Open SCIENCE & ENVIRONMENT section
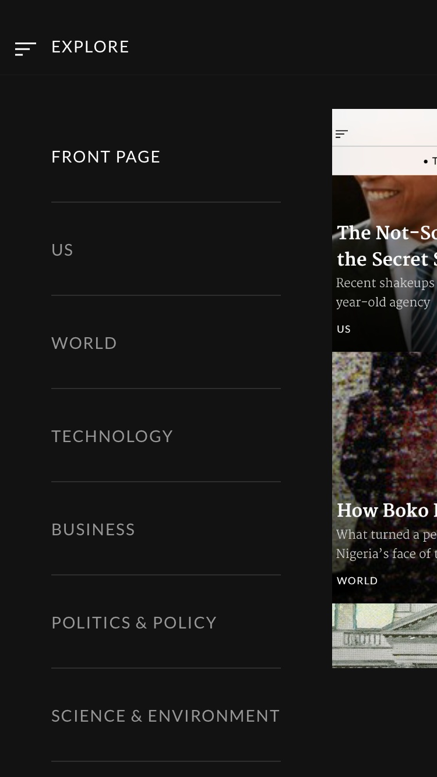Viewport: 437px width, 777px height. 166,716
